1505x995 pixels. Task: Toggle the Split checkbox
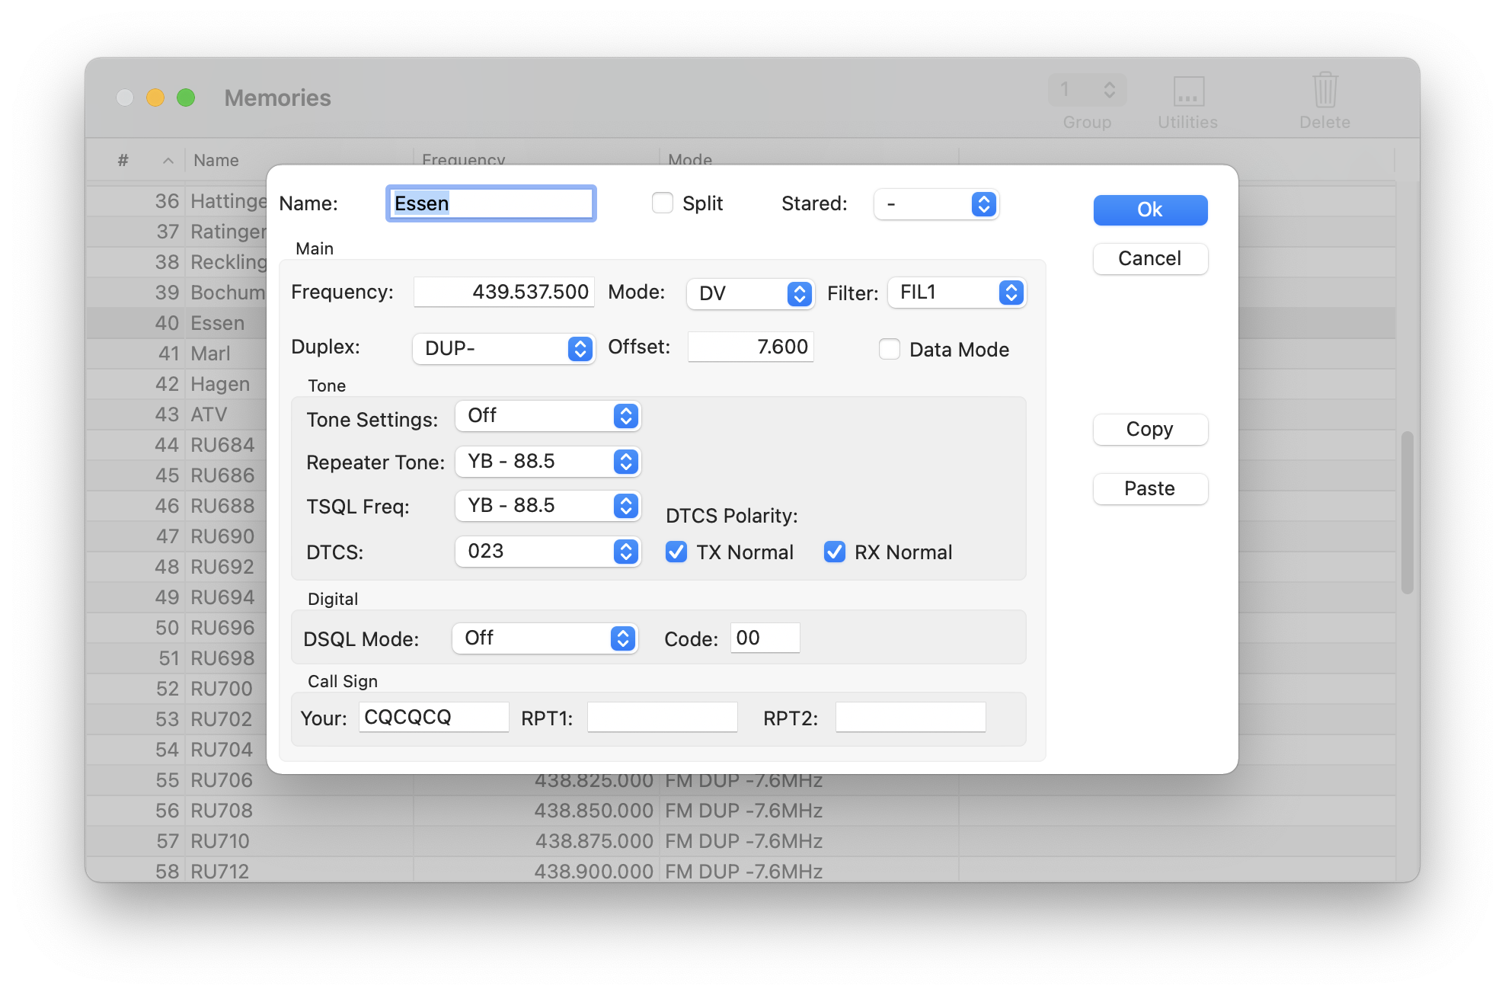[x=663, y=203]
